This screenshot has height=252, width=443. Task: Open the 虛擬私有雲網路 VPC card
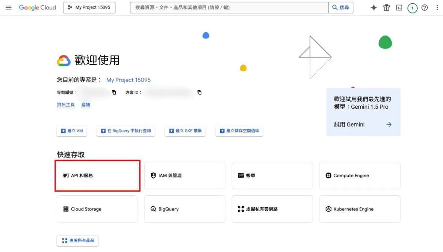click(x=272, y=209)
